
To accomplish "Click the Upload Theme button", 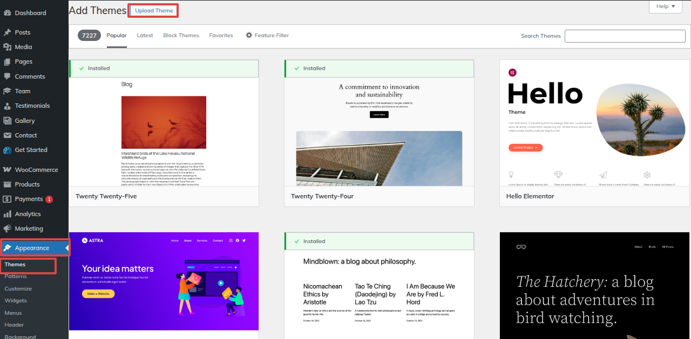I will 154,10.
